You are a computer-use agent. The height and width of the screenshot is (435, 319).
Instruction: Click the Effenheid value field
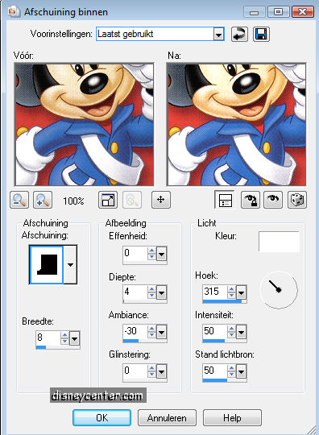[x=135, y=253]
